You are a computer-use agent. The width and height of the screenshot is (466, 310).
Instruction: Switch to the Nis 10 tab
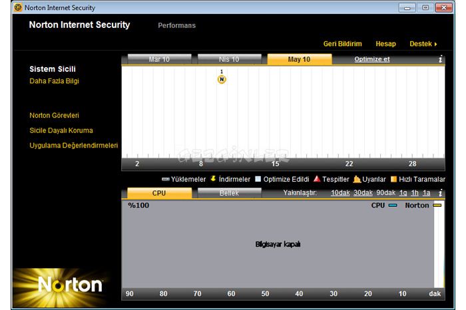click(x=229, y=59)
